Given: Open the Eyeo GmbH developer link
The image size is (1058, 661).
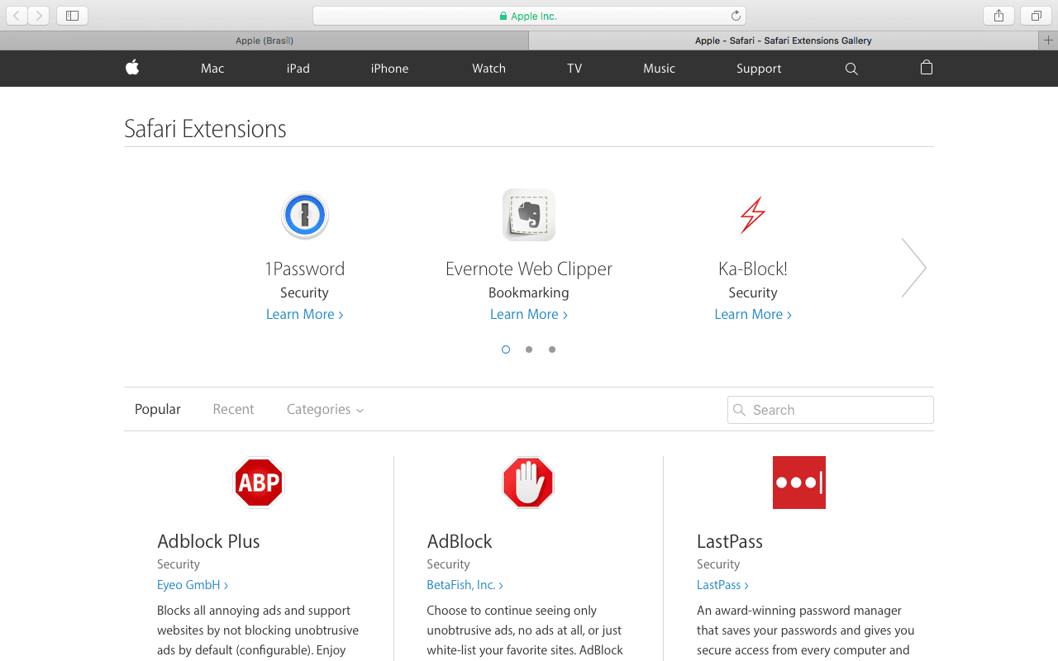Looking at the screenshot, I should coord(193,585).
